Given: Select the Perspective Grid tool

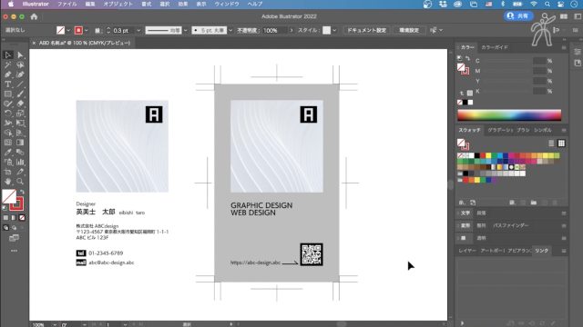Looking at the screenshot, I should click(x=20, y=133).
